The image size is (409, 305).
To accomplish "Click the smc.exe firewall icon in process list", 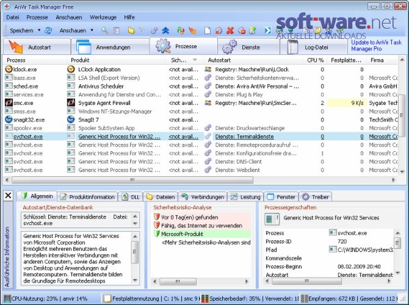I will 9,102.
